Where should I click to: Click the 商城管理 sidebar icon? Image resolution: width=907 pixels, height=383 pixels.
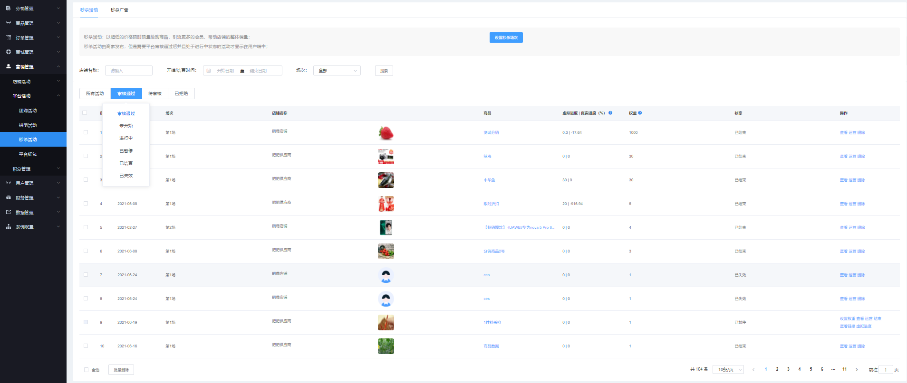point(9,52)
